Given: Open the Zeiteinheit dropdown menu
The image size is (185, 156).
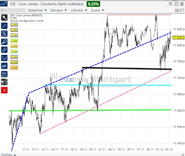Looking at the screenshot, I should 37,10.
